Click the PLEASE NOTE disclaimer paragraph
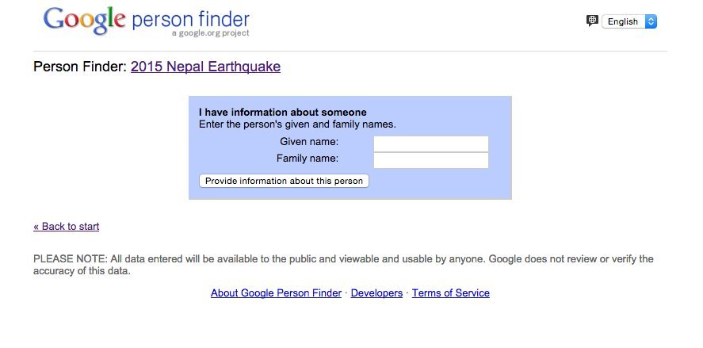This screenshot has width=703, height=348. coord(343,265)
